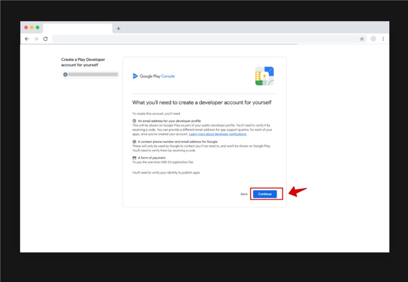Screen dimensions: 408x282
Task: Click the colorful Play Console illustration
Action: 265,76
